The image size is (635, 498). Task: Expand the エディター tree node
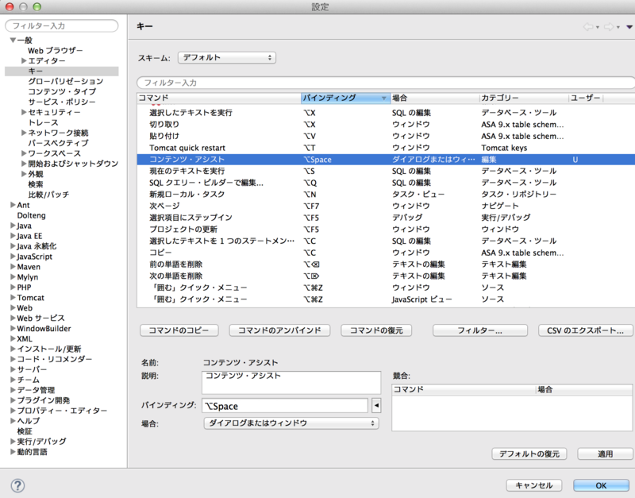point(25,59)
